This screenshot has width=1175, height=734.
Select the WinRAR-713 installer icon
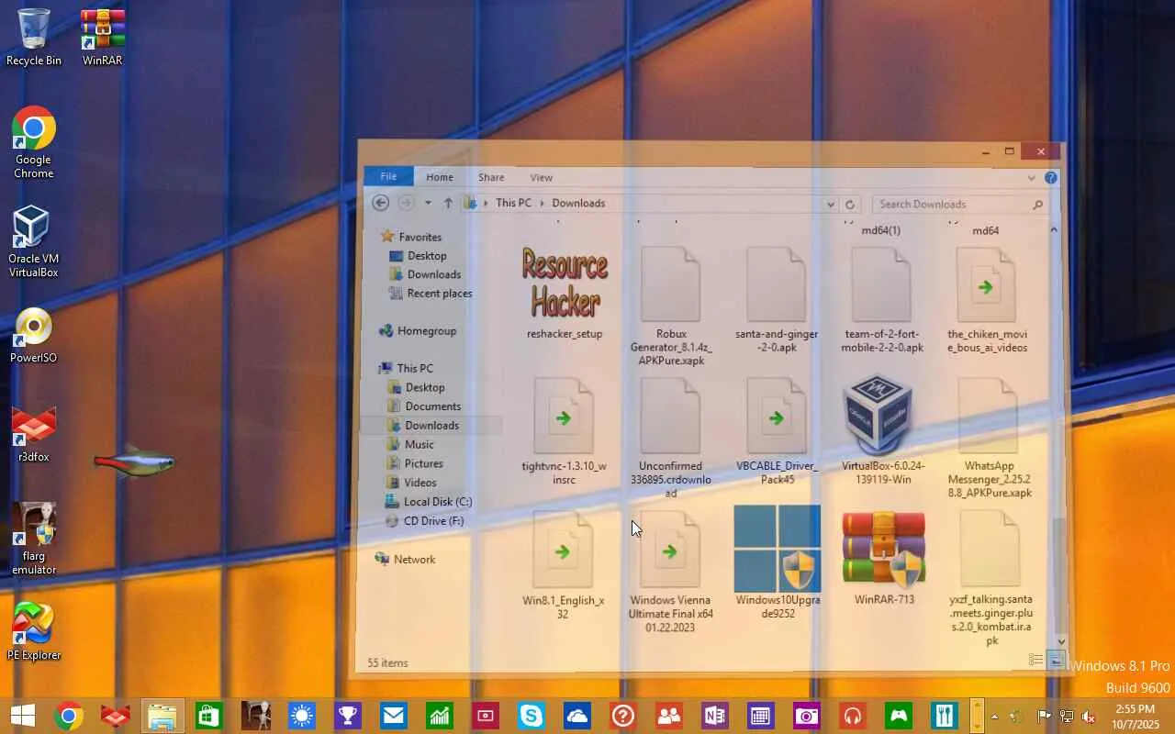(883, 549)
